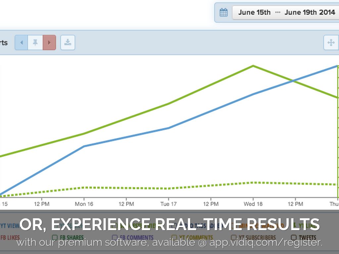
Task: Click the FB Likes legend label
Action: tap(10, 237)
